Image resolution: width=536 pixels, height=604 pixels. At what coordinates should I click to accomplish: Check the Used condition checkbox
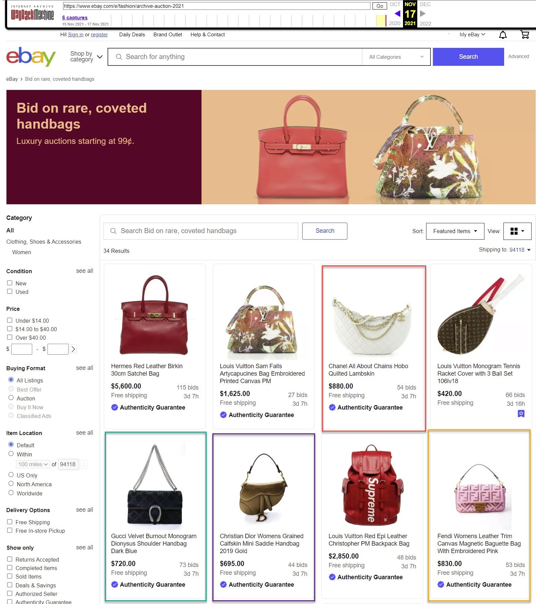[x=10, y=291]
